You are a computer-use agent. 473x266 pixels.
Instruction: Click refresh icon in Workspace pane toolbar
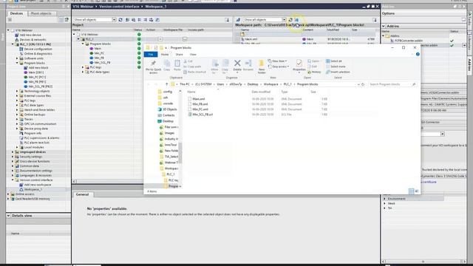click(290, 20)
